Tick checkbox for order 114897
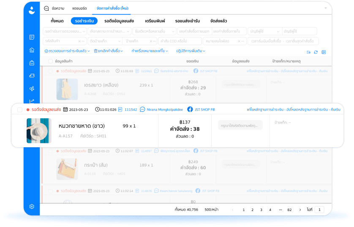This screenshot has width=354, height=227. 51,151
